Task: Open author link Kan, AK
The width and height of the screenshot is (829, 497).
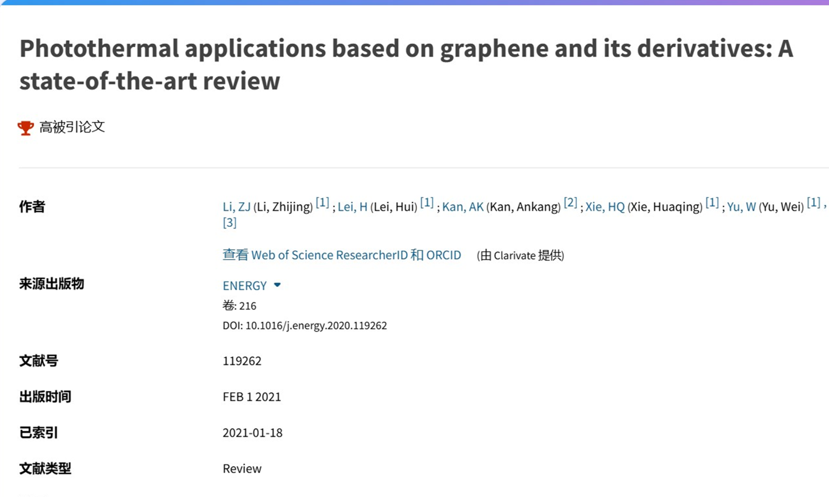Action: pos(462,207)
